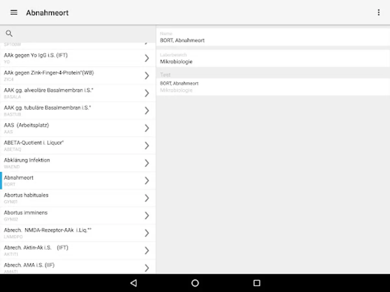Open chevron for ABETA-Quotient i. Liquor
The width and height of the screenshot is (390, 292).
pyautogui.click(x=147, y=146)
